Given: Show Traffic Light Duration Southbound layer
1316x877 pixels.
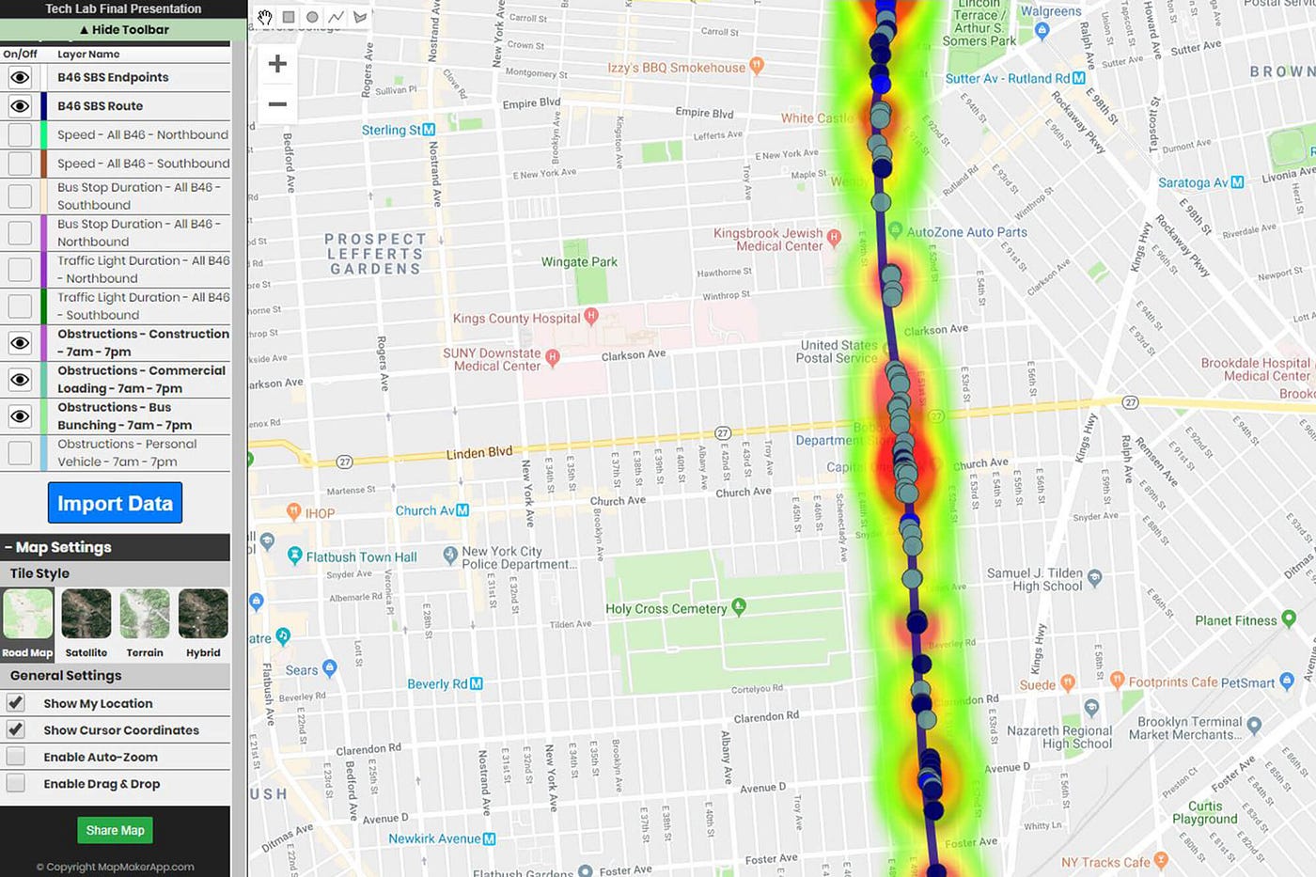Looking at the screenshot, I should (20, 305).
